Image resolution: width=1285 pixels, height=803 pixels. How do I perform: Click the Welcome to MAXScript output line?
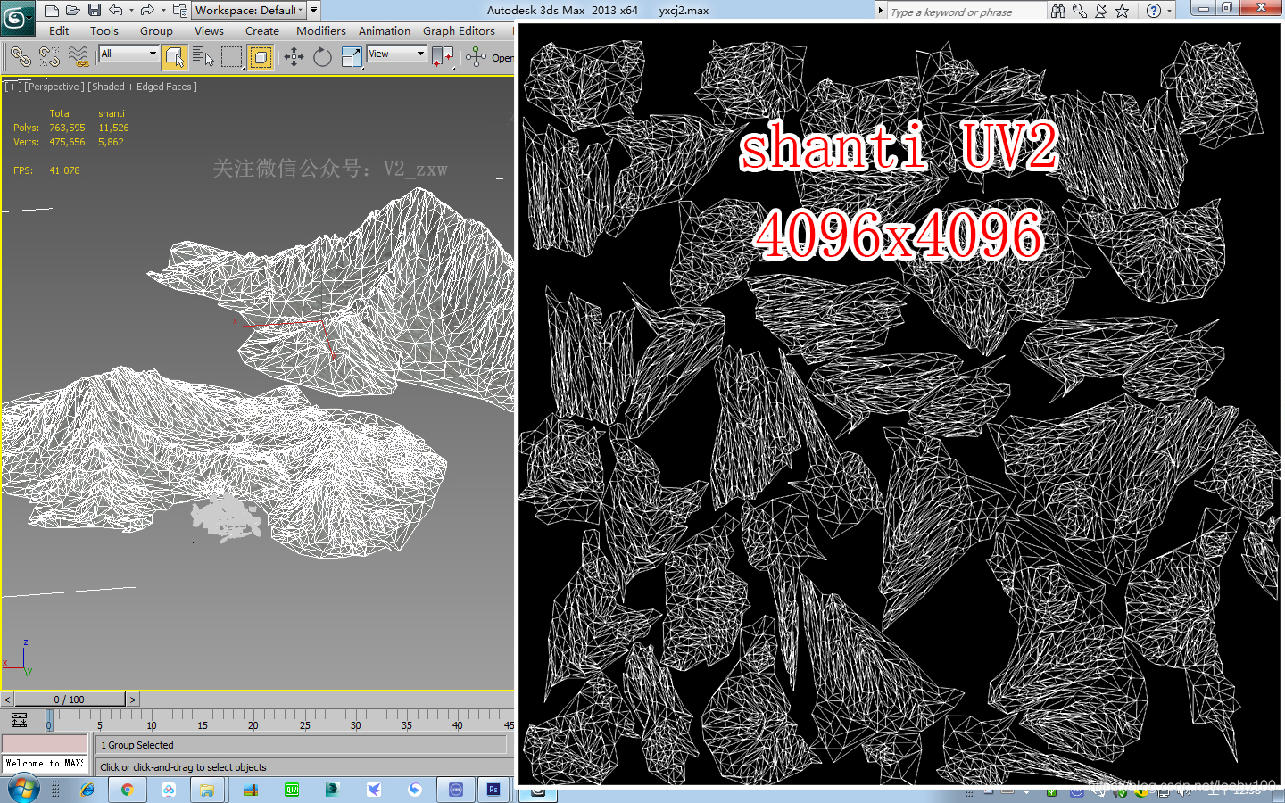click(x=45, y=764)
